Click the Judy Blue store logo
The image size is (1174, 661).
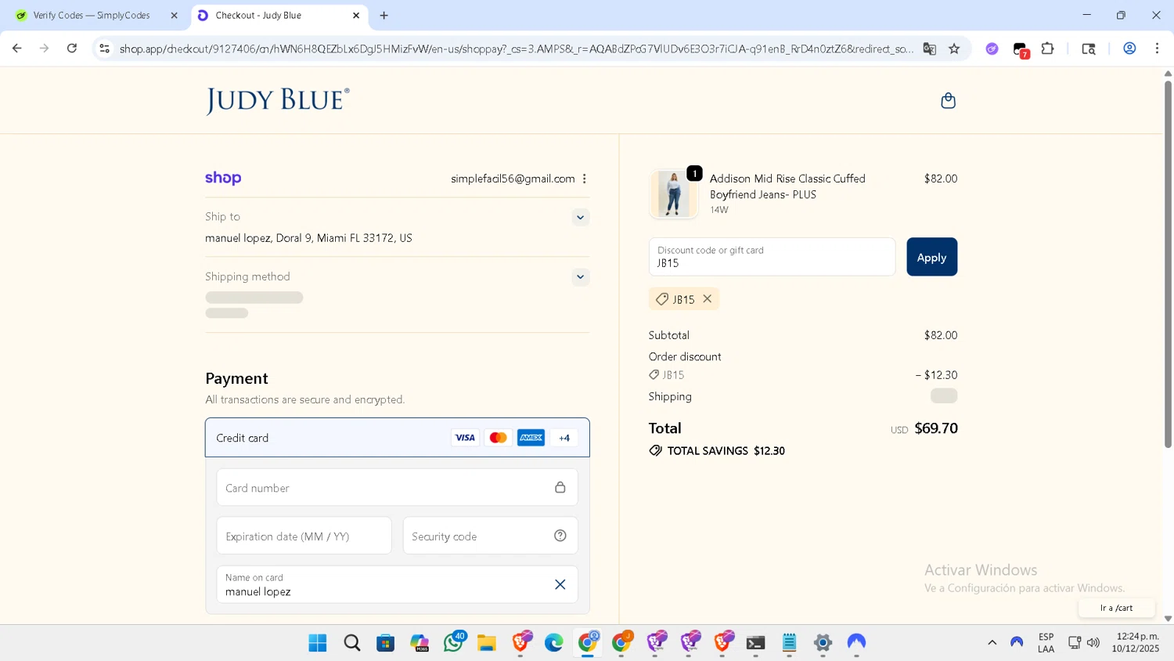(x=277, y=100)
